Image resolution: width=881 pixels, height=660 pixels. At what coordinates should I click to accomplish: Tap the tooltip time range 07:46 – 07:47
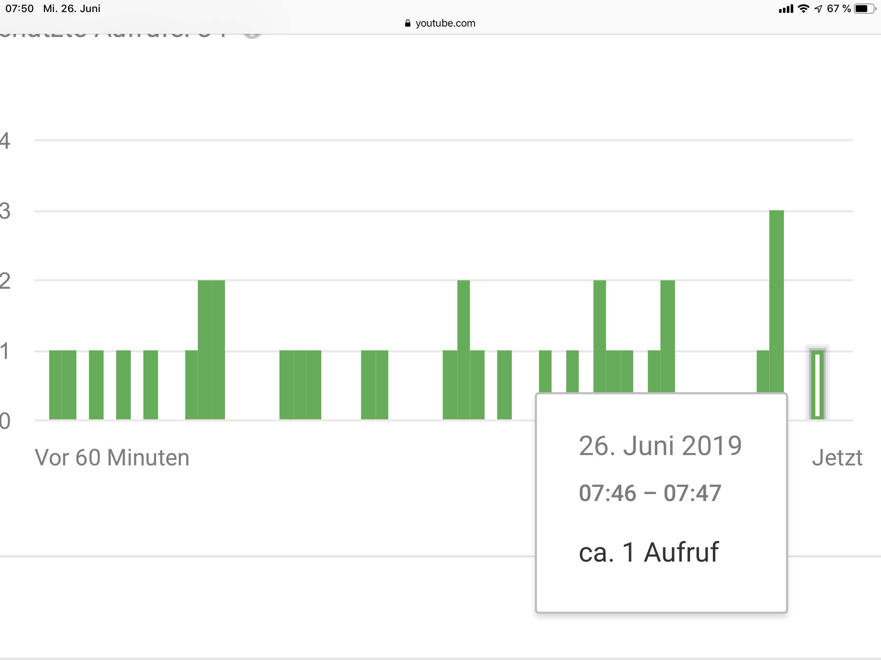[650, 493]
